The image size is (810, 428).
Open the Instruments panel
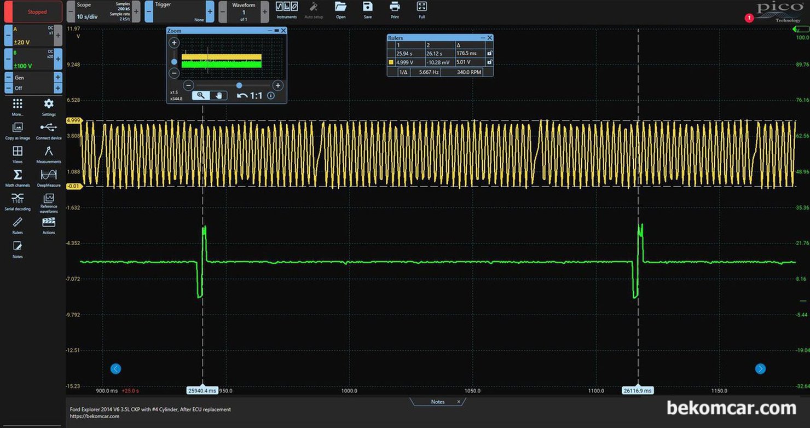tap(287, 10)
